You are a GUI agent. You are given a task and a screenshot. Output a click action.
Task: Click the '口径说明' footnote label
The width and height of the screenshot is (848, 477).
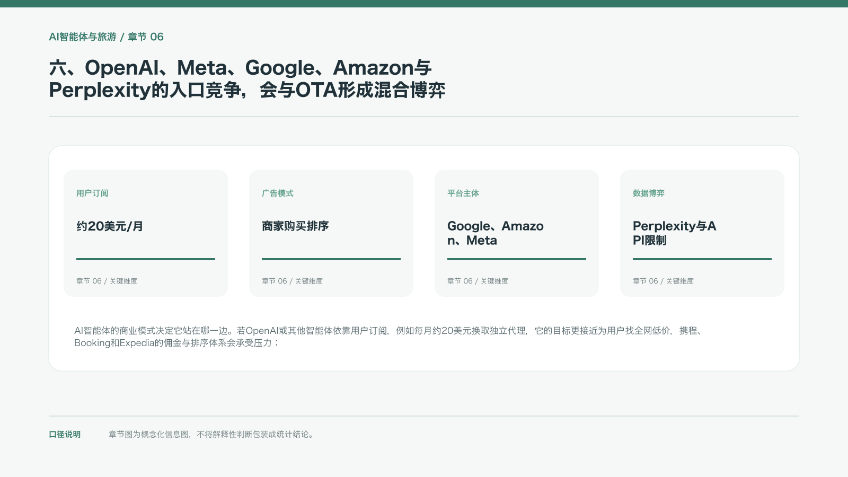click(65, 434)
